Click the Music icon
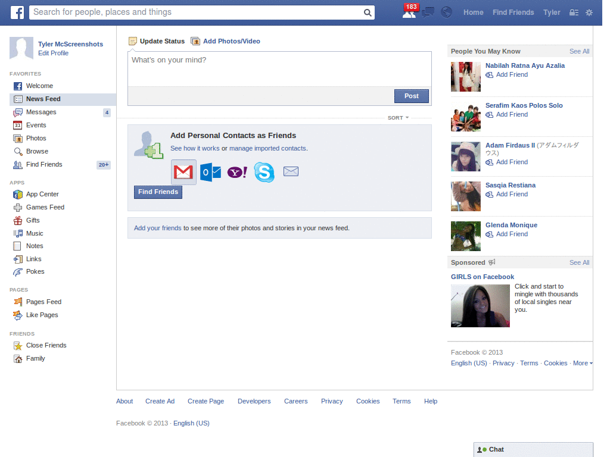Viewport: 610px width, 457px height. click(17, 233)
